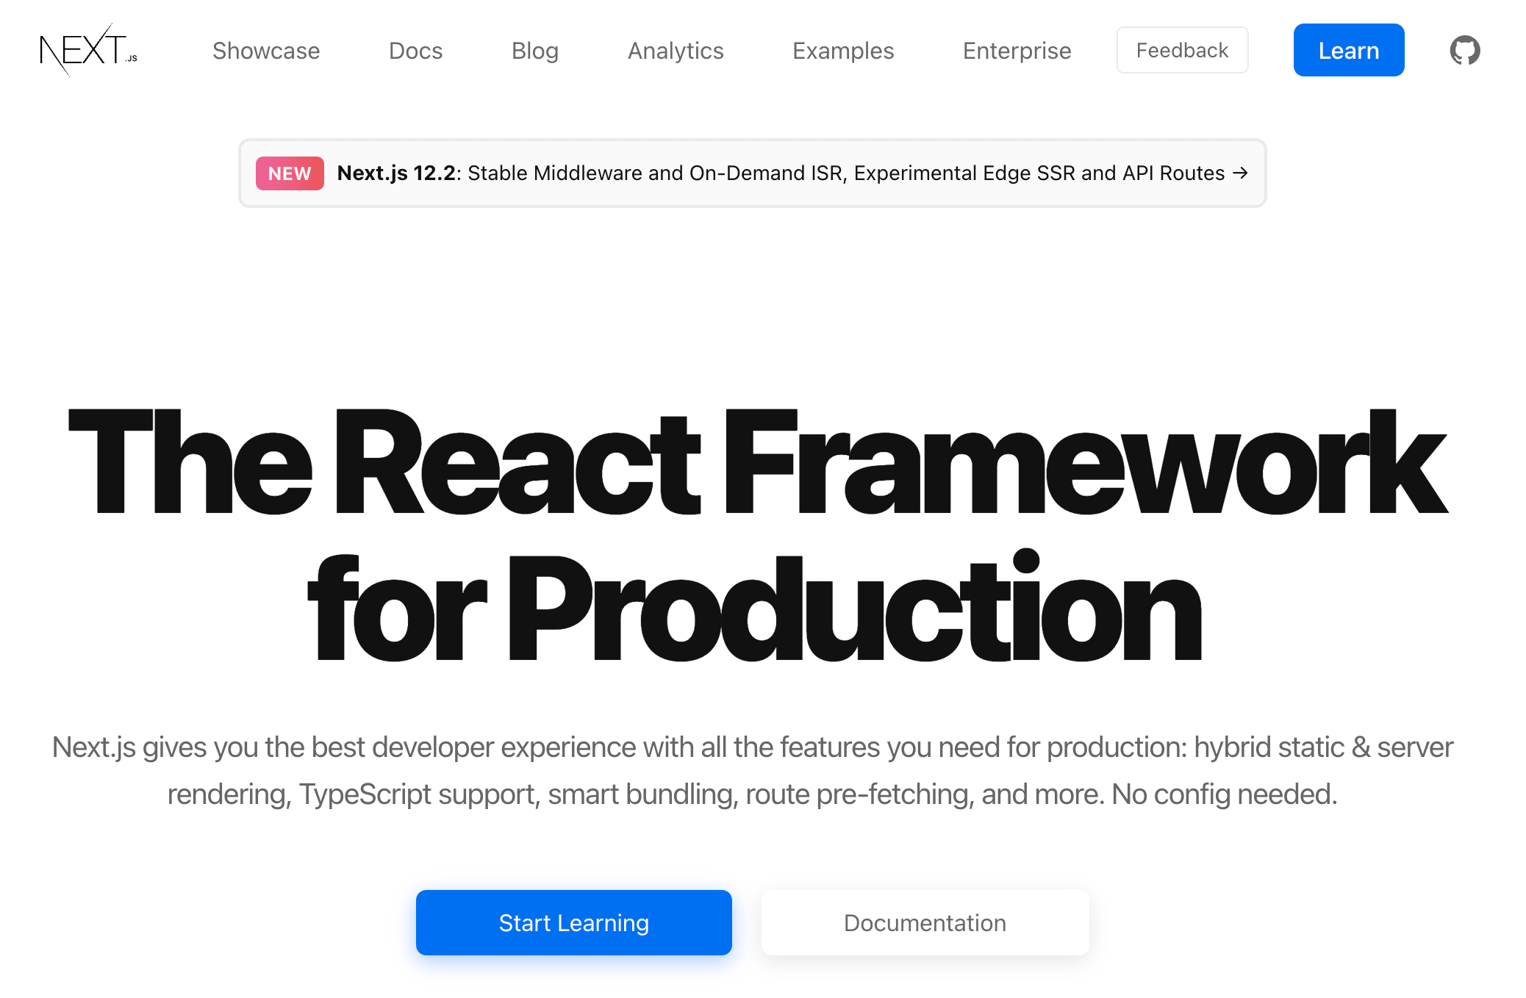Click the Next.js logo

[88, 50]
